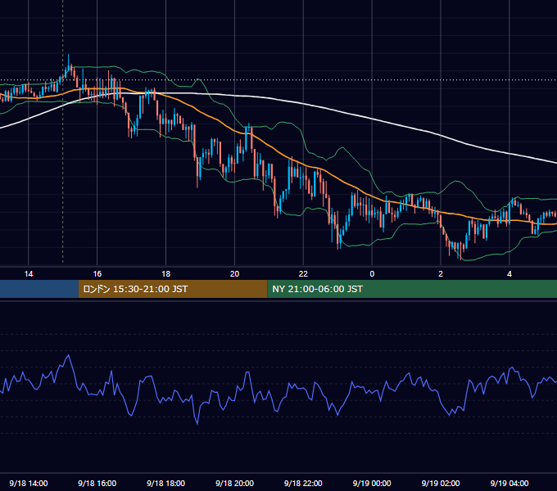This screenshot has width=557, height=491.
Task: Click the blue session band before London
Action: coord(39,289)
